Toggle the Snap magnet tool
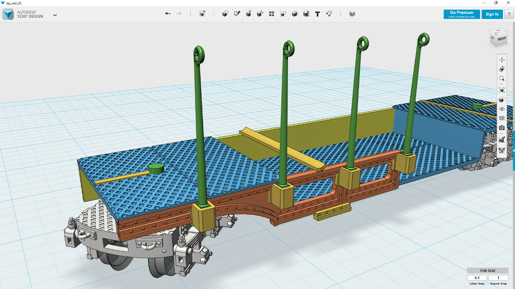The image size is (515, 289). (329, 14)
